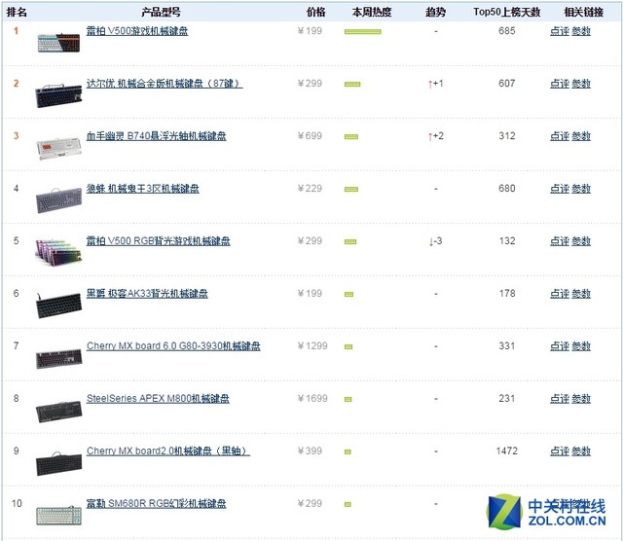This screenshot has height=541, width=623.
Task: Open the Cherry MX board2.0机械键盘（黑轴） link
Action: (x=168, y=451)
